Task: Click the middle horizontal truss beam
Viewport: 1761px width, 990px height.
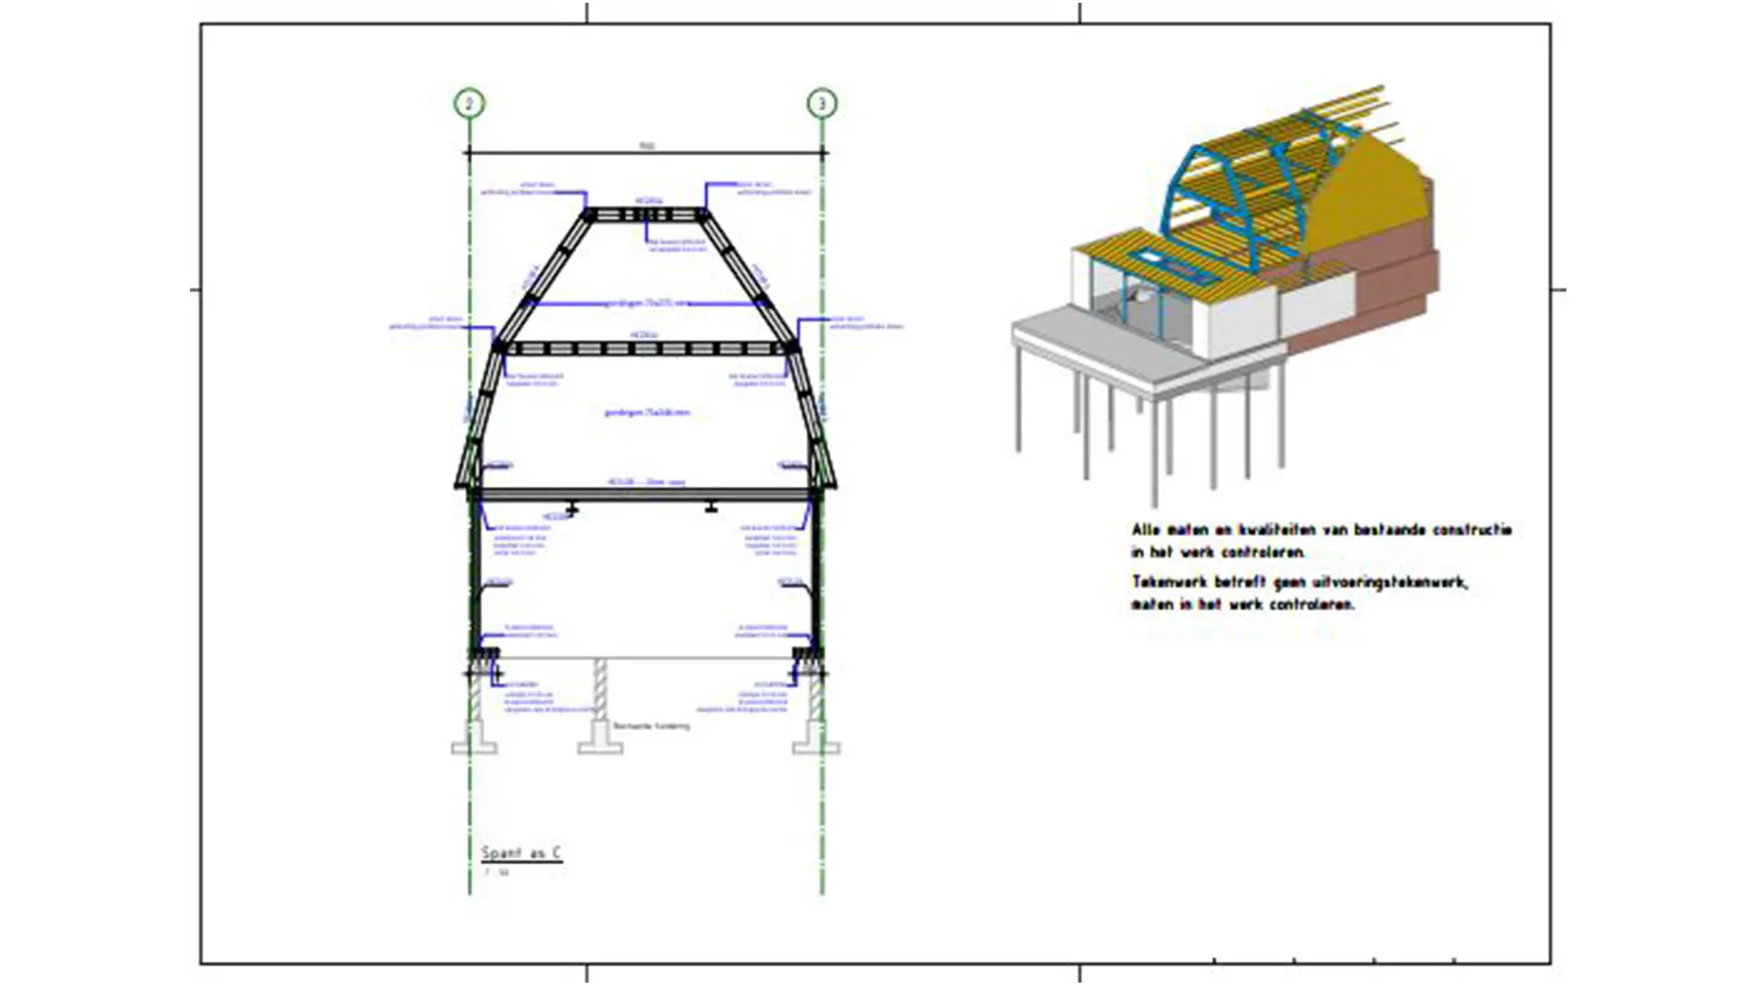Action: 646,348
